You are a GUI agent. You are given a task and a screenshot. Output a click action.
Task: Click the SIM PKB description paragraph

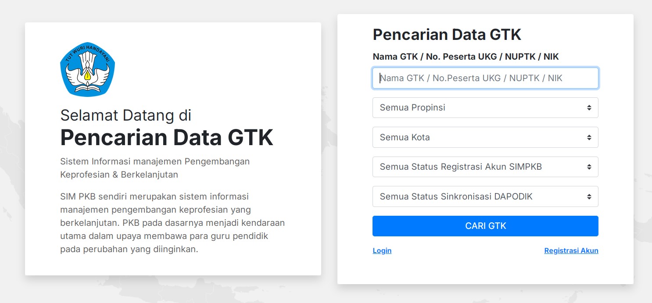[x=172, y=223]
